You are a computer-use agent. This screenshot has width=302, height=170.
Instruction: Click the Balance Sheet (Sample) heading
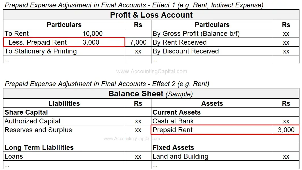pyautogui.click(x=151, y=94)
